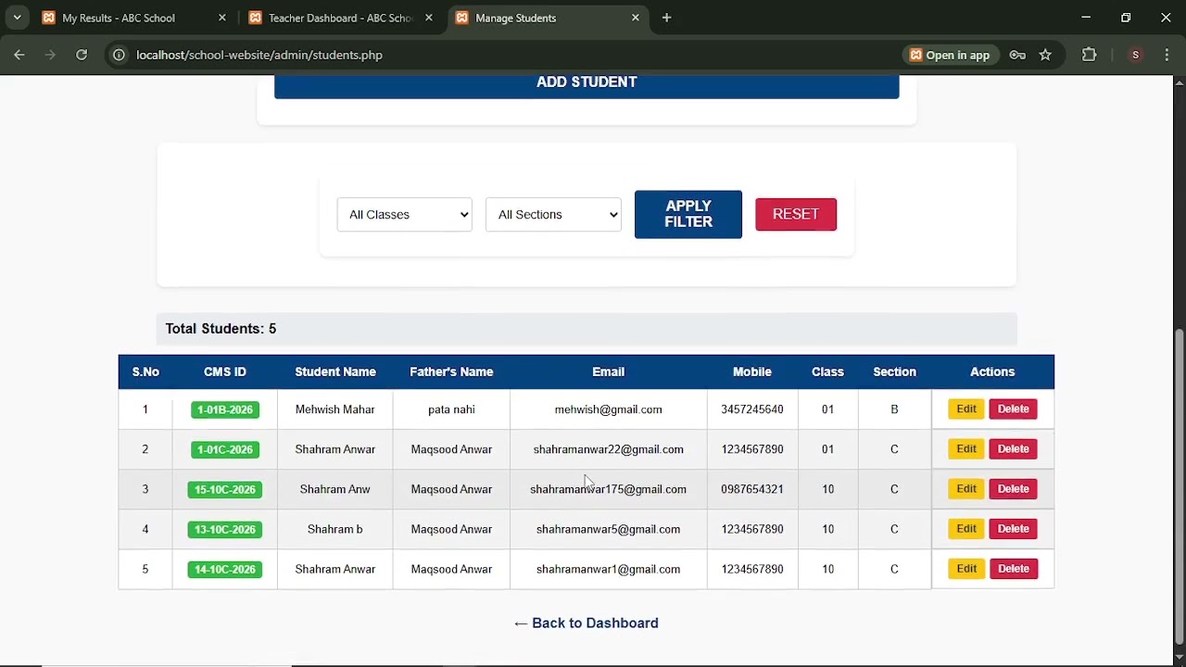Delete Mehwish Mahar's record
The image size is (1186, 667).
[1013, 409]
